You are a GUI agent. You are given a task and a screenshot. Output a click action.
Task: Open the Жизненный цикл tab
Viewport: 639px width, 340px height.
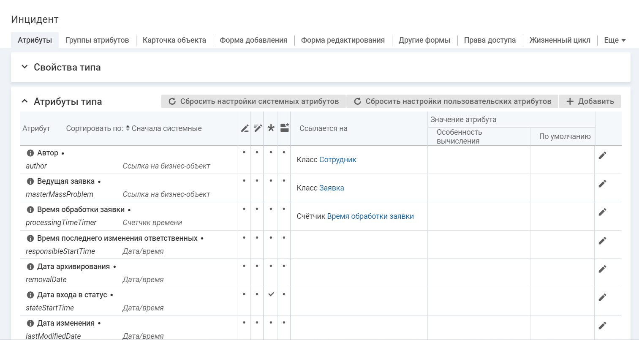tap(560, 40)
